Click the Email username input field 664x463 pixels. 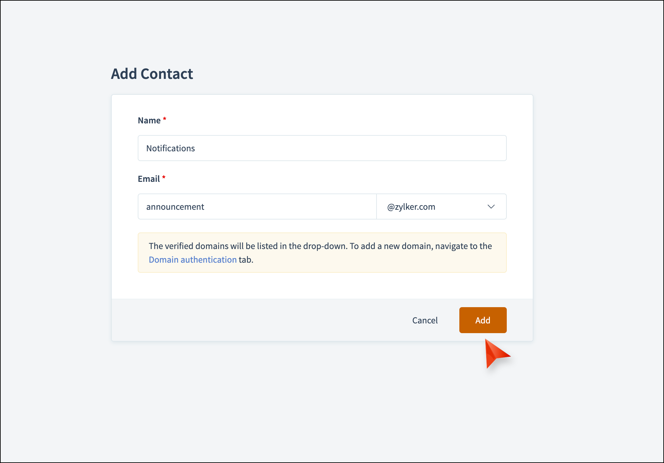tap(257, 207)
